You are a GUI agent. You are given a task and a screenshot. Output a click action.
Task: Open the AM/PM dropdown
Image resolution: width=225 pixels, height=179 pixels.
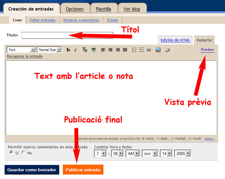click(x=133, y=153)
